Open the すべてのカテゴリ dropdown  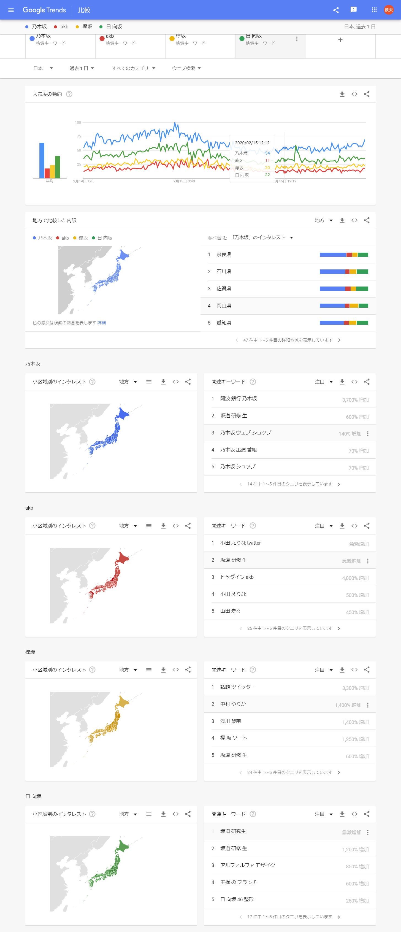point(133,68)
